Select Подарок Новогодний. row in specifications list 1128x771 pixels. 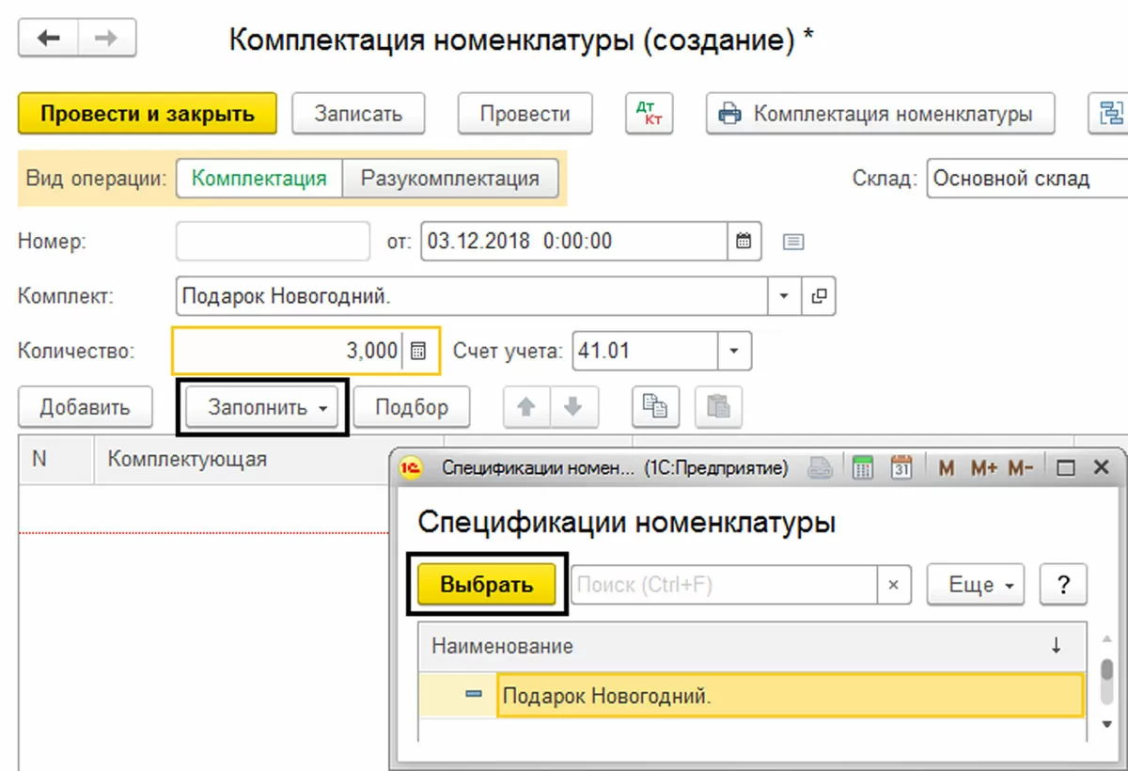pyautogui.click(x=751, y=696)
